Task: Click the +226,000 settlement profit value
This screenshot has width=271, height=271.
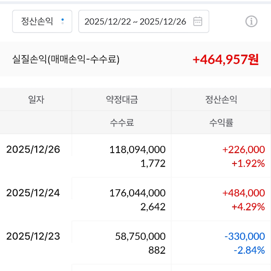Action: click(x=243, y=150)
